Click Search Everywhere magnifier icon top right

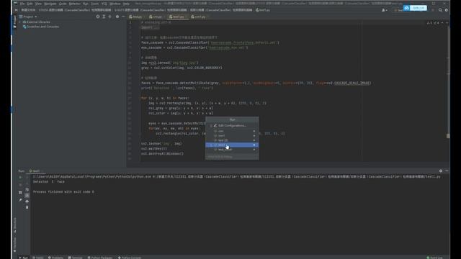(440, 10)
